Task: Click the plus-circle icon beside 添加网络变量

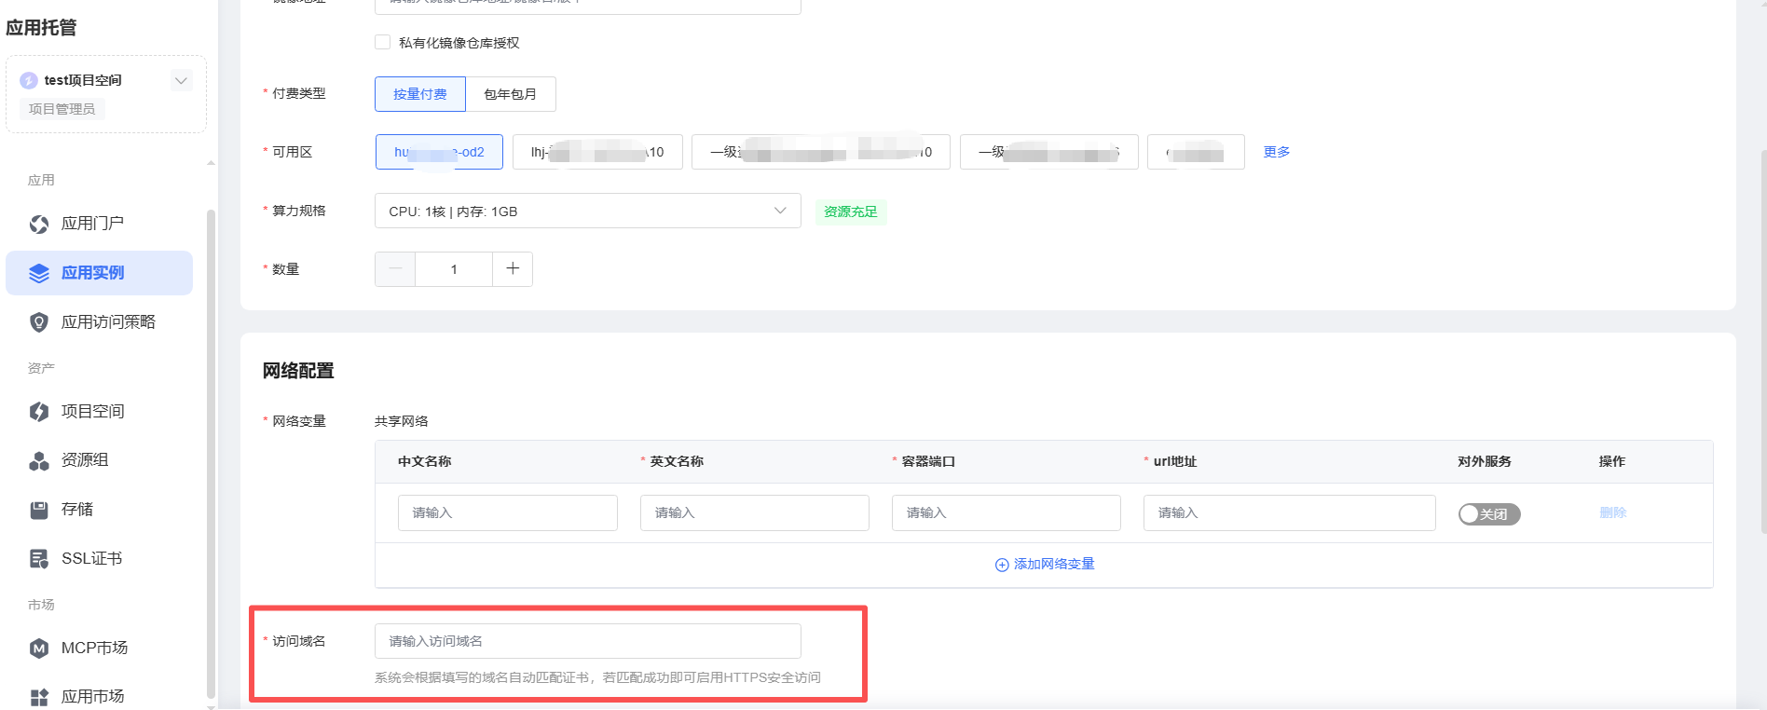Action: (1002, 565)
